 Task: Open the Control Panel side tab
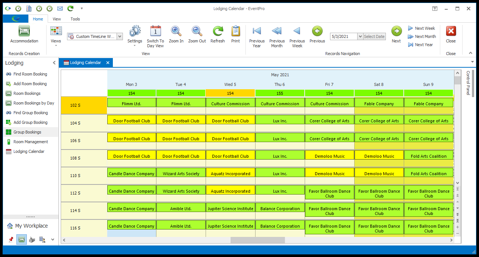468,83
